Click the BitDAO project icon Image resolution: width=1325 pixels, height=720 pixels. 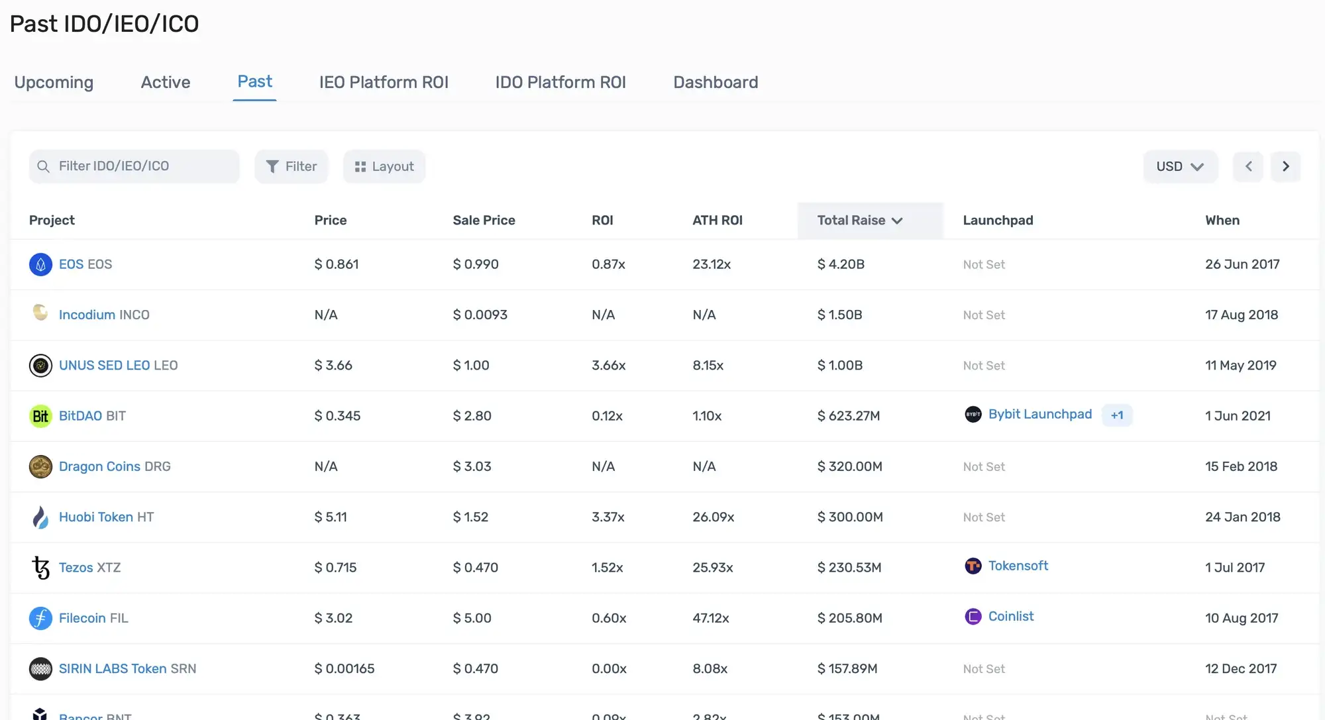tap(40, 415)
